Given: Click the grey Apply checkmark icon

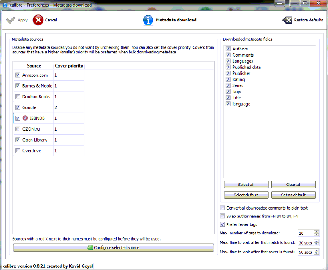Looking at the screenshot, I should point(11,20).
